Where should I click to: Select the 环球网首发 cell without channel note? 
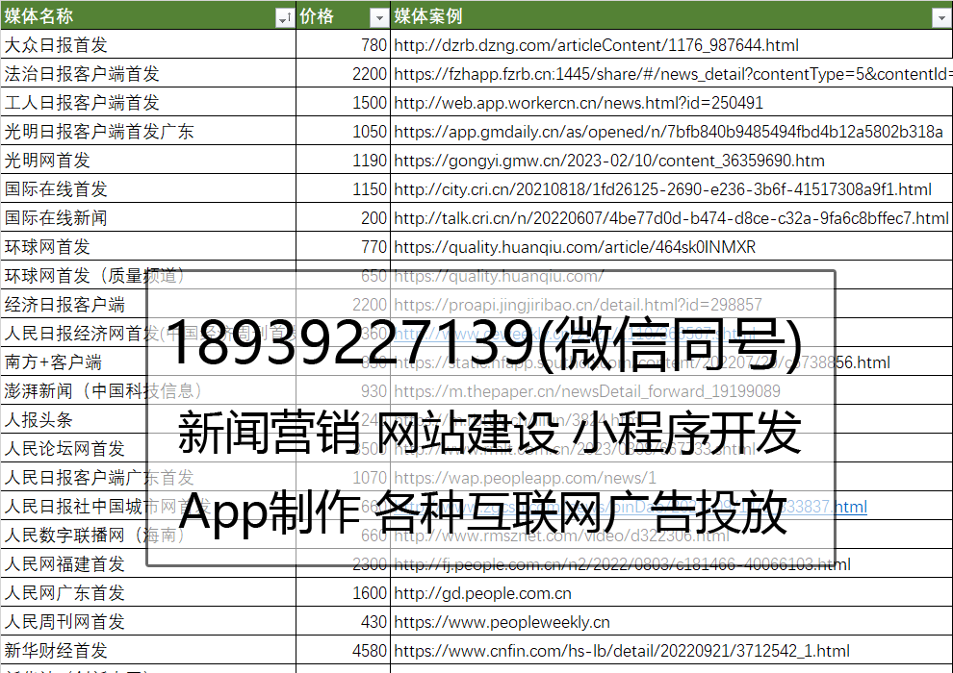[148, 246]
